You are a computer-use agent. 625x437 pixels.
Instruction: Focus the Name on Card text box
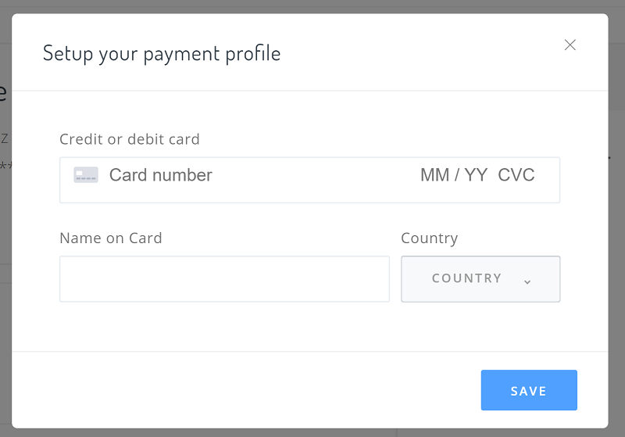pos(224,279)
